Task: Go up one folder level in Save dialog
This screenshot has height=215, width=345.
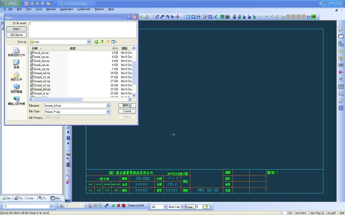Action: [102, 42]
